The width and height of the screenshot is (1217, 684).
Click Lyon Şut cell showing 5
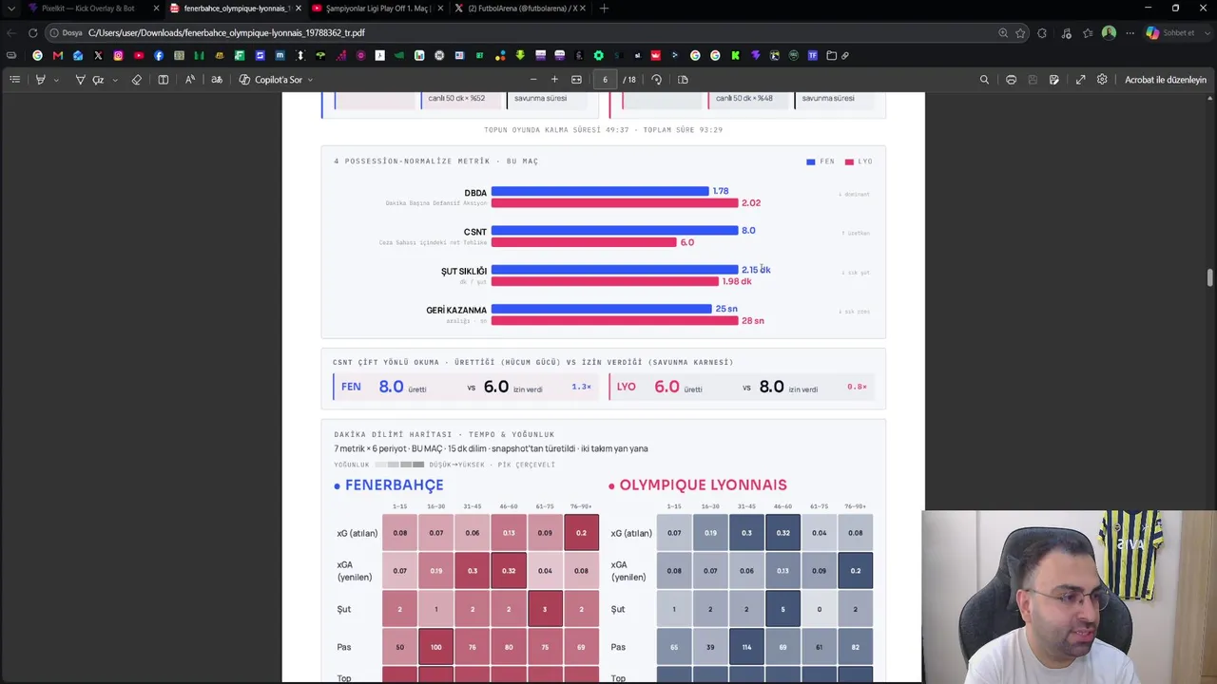pyautogui.click(x=782, y=609)
